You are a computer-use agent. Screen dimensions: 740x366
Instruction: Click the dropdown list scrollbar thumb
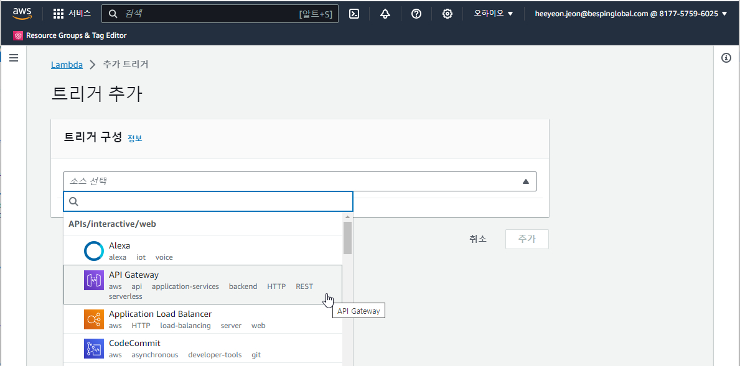click(347, 238)
